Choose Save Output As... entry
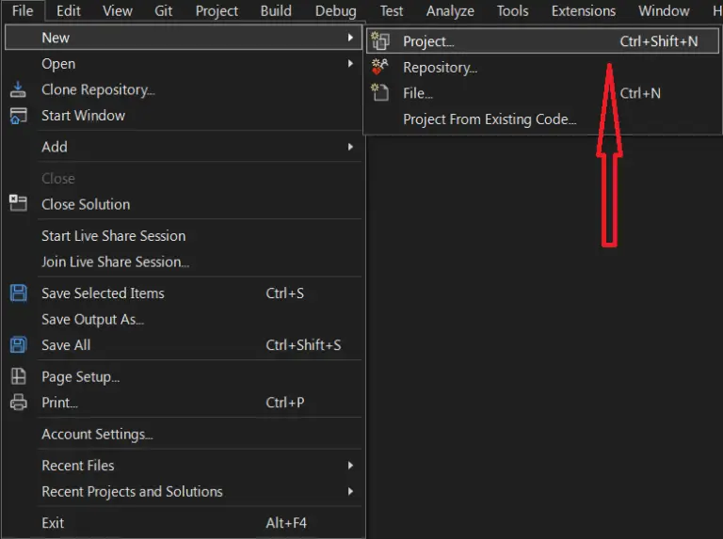723x539 pixels. tap(183, 319)
